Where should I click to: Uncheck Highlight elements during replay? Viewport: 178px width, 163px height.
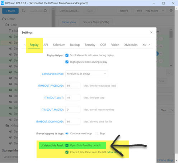pos(67,62)
